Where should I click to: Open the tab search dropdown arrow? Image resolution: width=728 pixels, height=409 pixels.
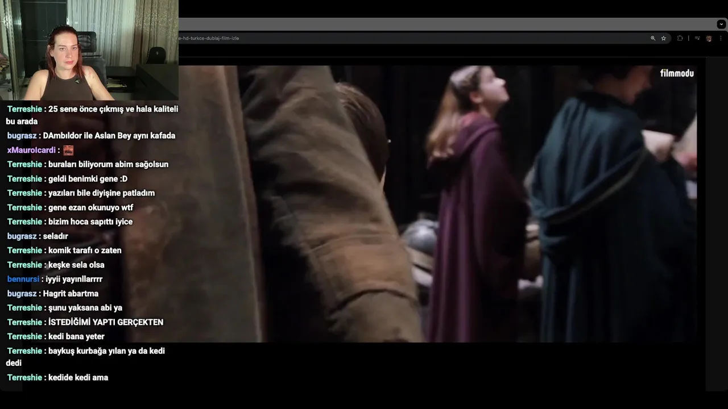tap(721, 24)
